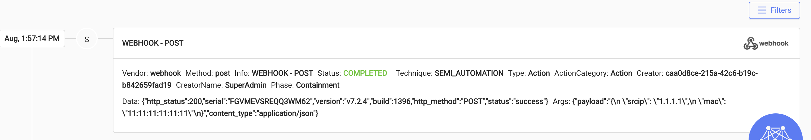Click the Containment phase value
Viewport: 811px width, 140px height.
tap(317, 85)
